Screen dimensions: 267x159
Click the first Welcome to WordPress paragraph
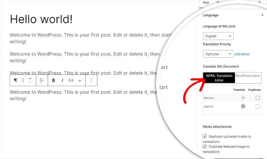(x=91, y=38)
